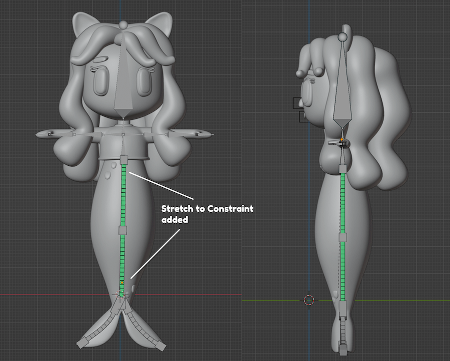Viewport: 450px width, 361px height.
Task: Select the left tail fin end bone
Action: (x=81, y=343)
